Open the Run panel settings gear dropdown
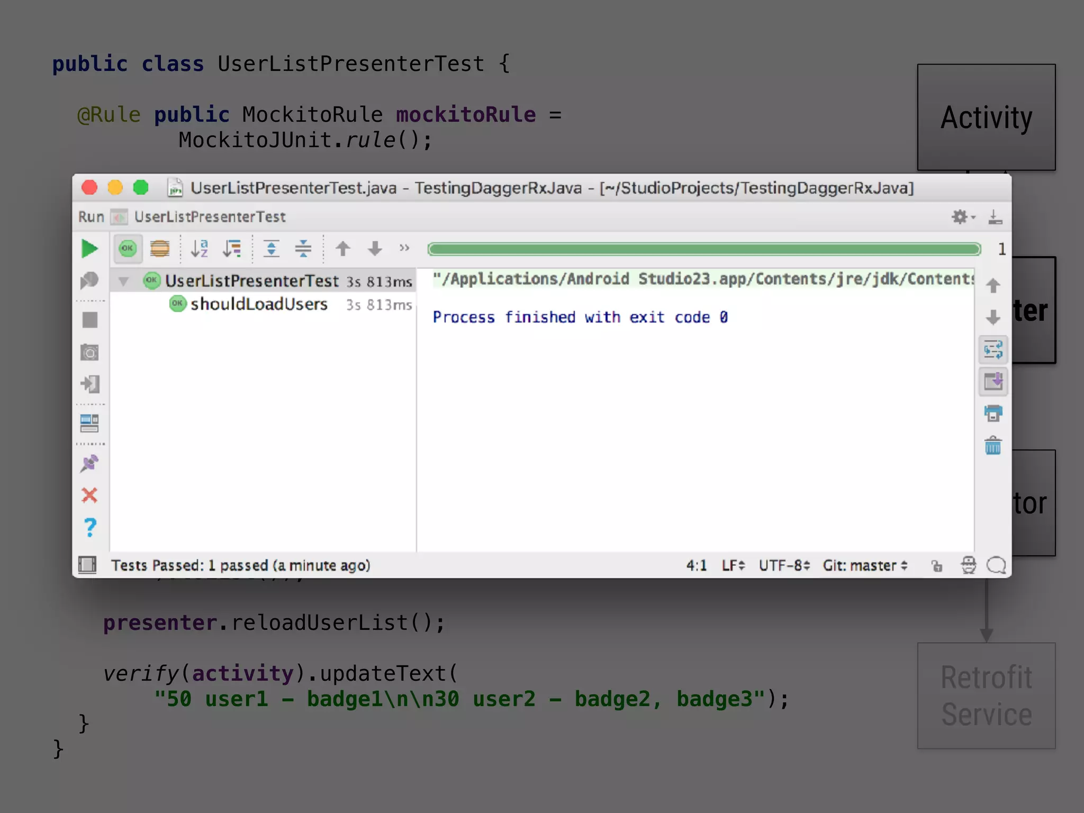Image resolution: width=1084 pixels, height=813 pixels. 963,217
